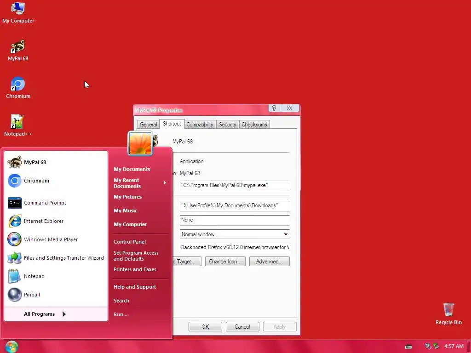471x353 pixels.
Task: Start Pinball game
Action: point(56,295)
